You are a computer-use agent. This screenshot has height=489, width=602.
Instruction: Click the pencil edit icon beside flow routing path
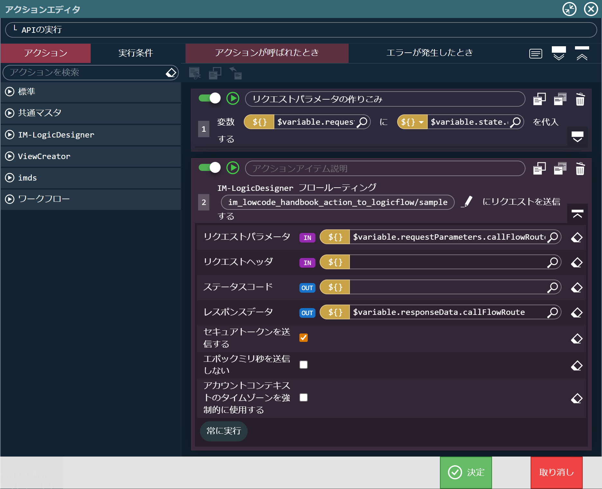(467, 202)
